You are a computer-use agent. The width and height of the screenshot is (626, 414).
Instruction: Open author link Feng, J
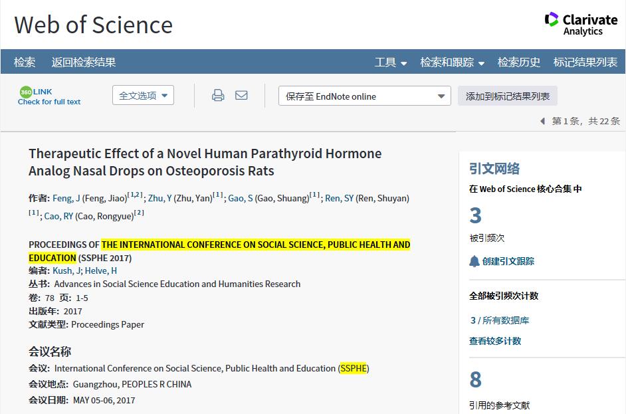pyautogui.click(x=66, y=199)
